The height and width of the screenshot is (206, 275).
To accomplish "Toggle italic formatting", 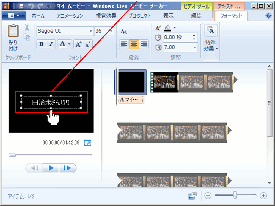I will [51, 44].
